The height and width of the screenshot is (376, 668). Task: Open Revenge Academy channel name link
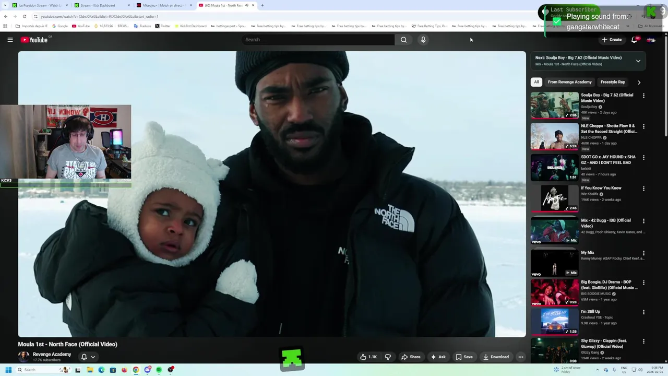click(x=52, y=355)
